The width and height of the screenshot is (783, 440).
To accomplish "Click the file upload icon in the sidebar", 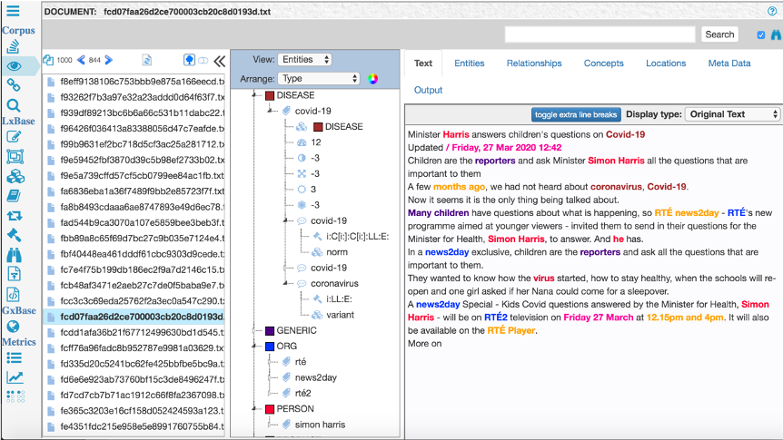I will 14,274.
